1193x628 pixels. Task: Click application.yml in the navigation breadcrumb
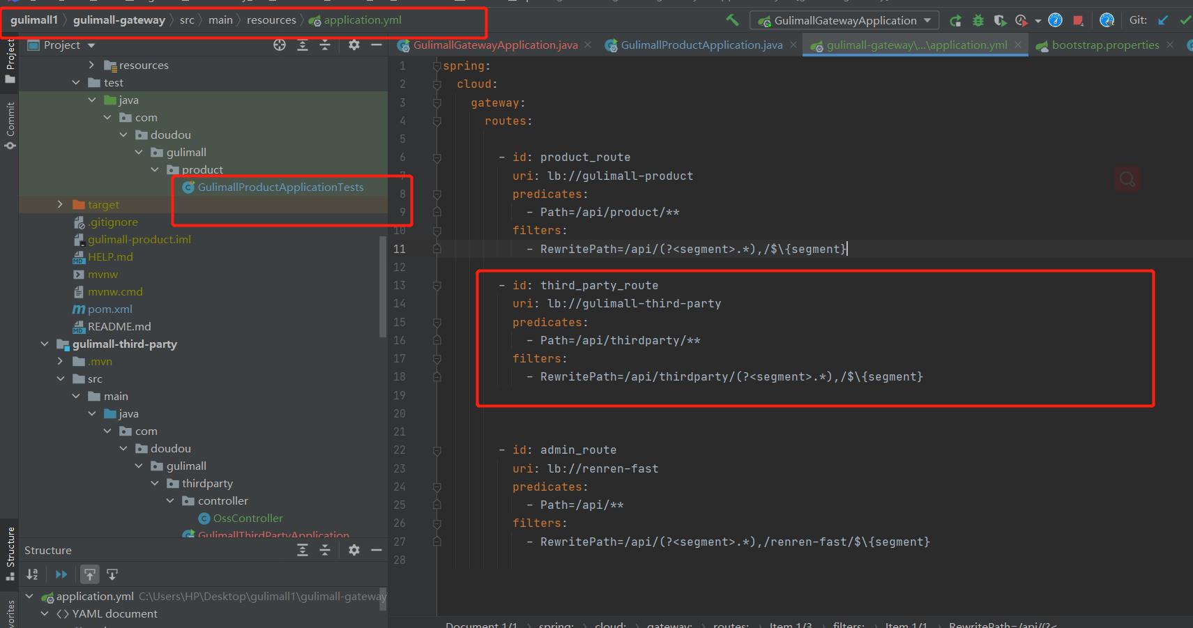click(356, 20)
